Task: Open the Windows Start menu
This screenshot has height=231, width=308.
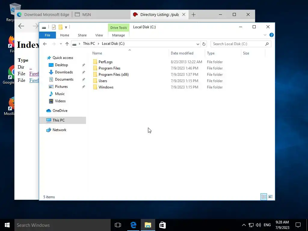Action: pyautogui.click(x=7, y=225)
